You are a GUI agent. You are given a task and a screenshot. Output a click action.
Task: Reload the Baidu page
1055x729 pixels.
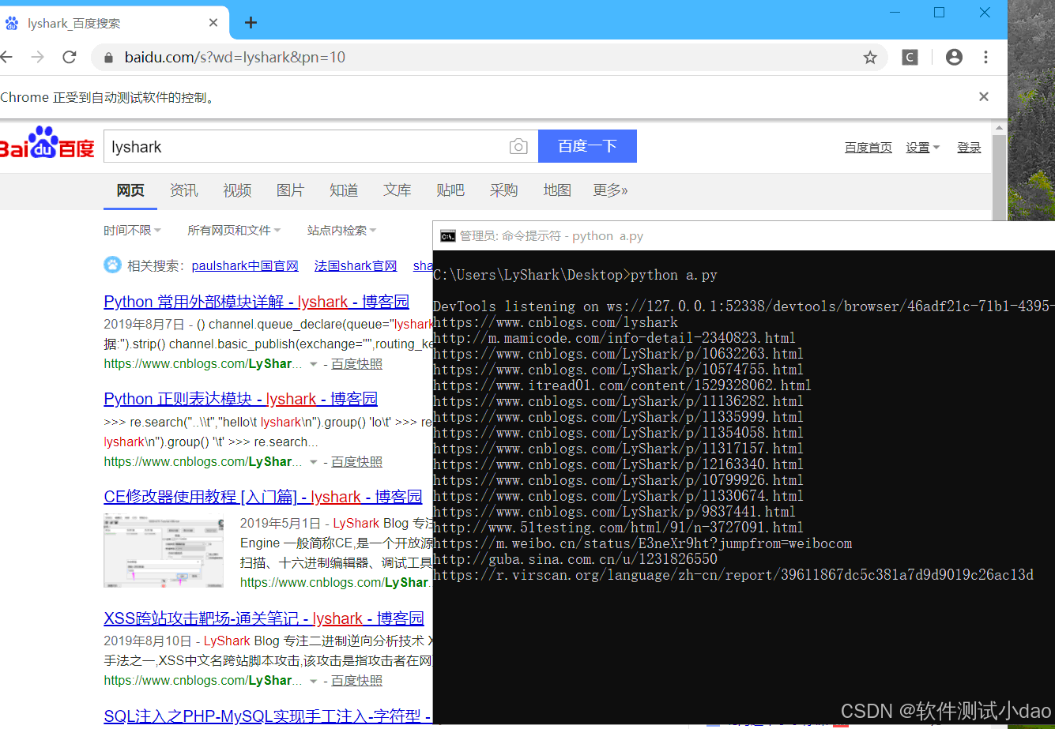[70, 57]
